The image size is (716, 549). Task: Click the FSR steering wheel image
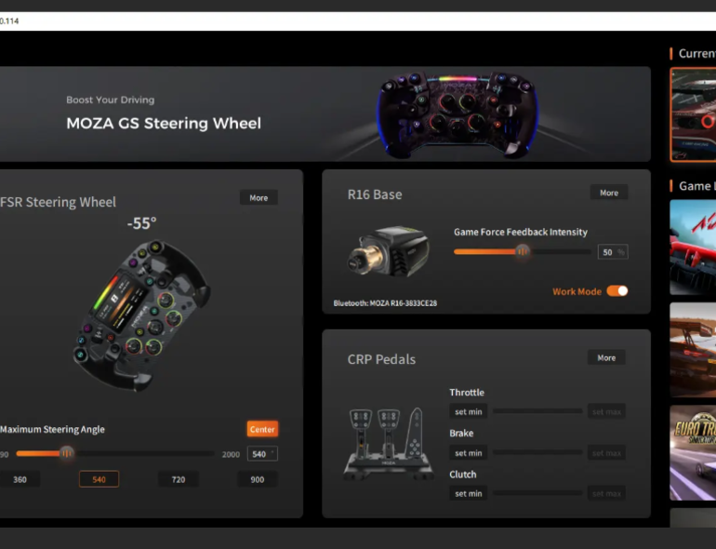141,315
